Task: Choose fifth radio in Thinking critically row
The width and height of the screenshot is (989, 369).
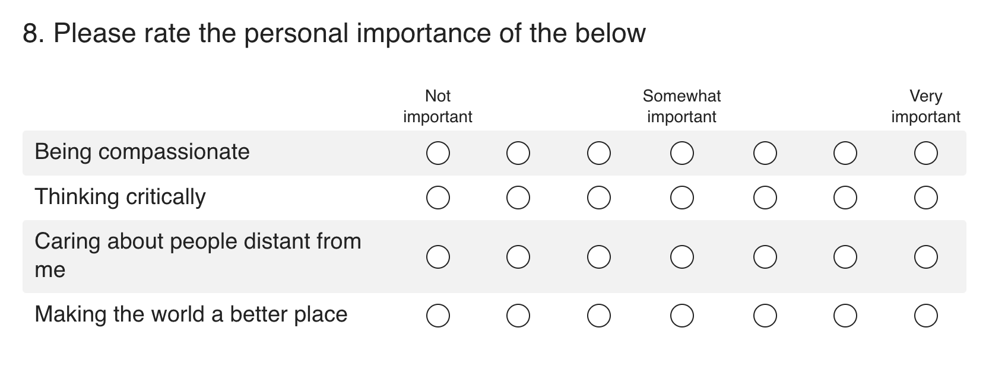Action: point(765,198)
